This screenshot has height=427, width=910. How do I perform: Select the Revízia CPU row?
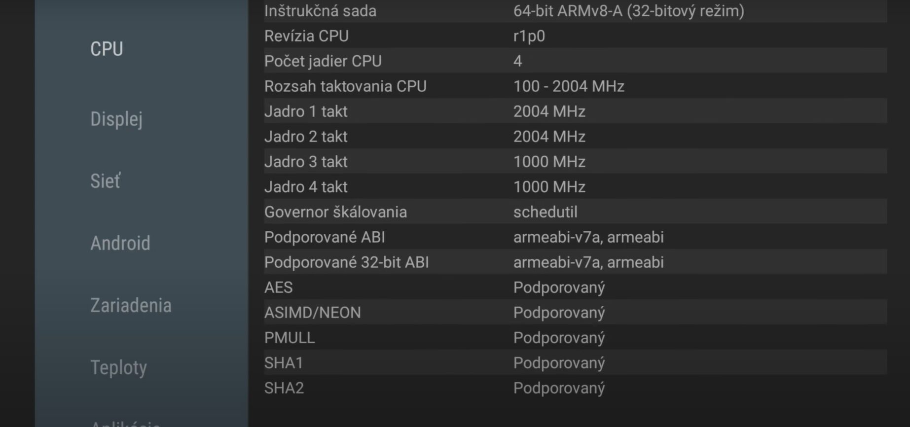pos(575,36)
